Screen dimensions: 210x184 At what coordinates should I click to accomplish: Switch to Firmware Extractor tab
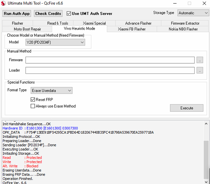point(185,23)
